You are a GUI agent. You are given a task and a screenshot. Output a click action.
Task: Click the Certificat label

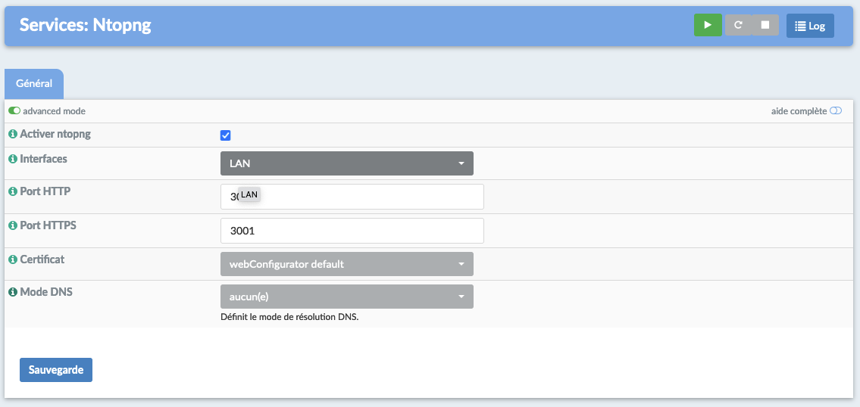(x=42, y=259)
